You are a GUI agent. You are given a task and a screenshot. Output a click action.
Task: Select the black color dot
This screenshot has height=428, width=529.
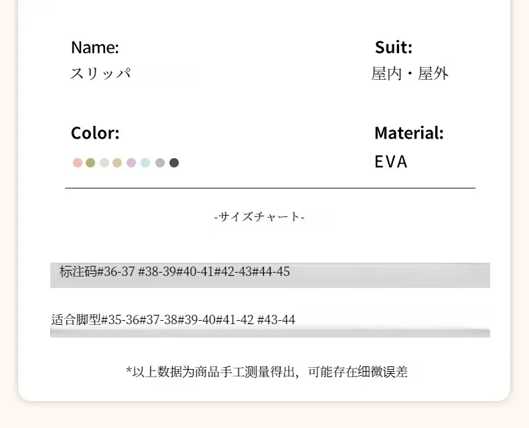pyautogui.click(x=174, y=163)
